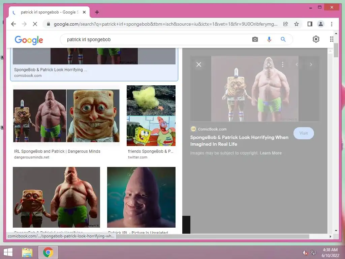Click the blue search magnifier button
Image resolution: width=345 pixels, height=259 pixels.
[283, 39]
